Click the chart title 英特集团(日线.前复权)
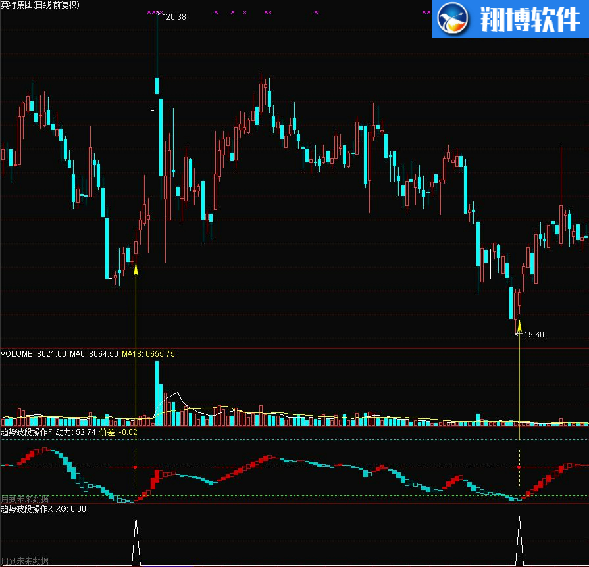 coord(40,5)
